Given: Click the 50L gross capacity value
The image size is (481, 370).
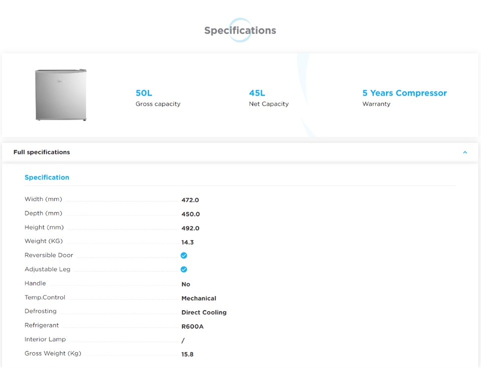Looking at the screenshot, I should point(144,93).
